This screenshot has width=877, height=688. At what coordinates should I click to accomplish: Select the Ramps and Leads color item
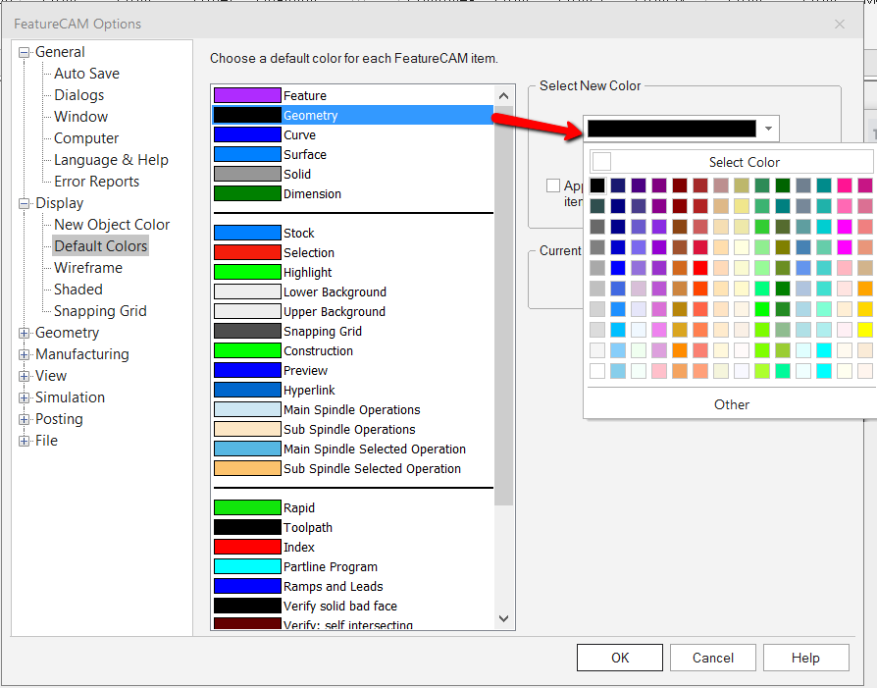pos(353,586)
